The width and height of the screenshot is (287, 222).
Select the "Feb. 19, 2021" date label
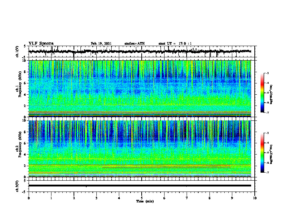pyautogui.click(x=101, y=44)
